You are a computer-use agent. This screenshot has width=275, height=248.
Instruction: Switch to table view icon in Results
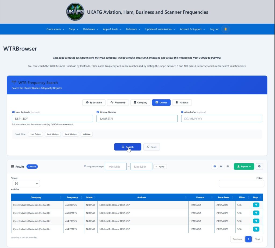click(215, 166)
